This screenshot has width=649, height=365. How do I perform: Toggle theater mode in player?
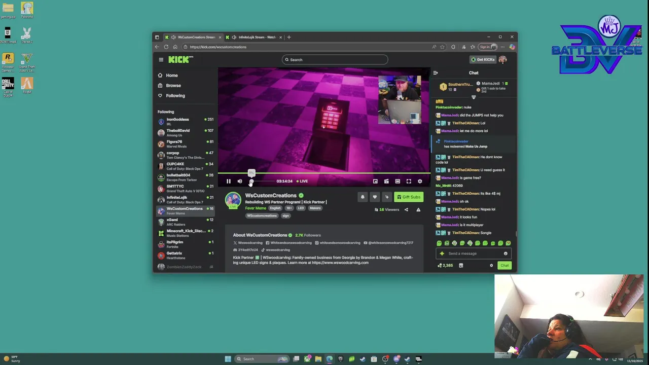pyautogui.click(x=398, y=181)
